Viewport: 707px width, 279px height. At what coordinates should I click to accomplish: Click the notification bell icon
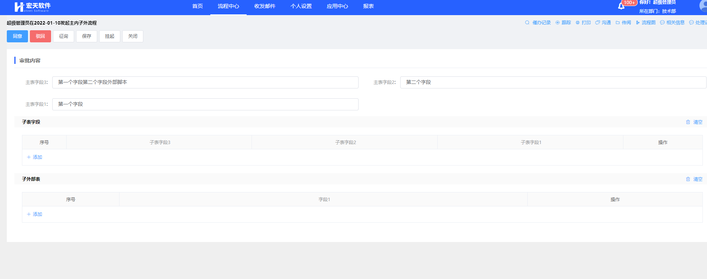click(x=621, y=6)
